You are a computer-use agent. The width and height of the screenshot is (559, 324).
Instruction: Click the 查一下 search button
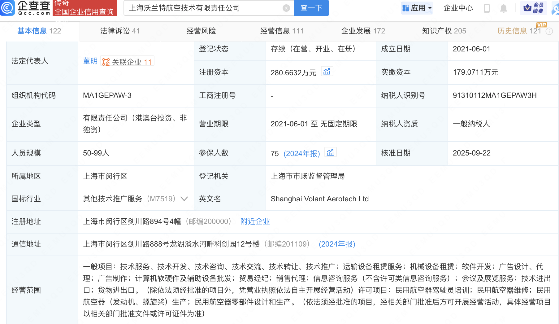coord(311,8)
